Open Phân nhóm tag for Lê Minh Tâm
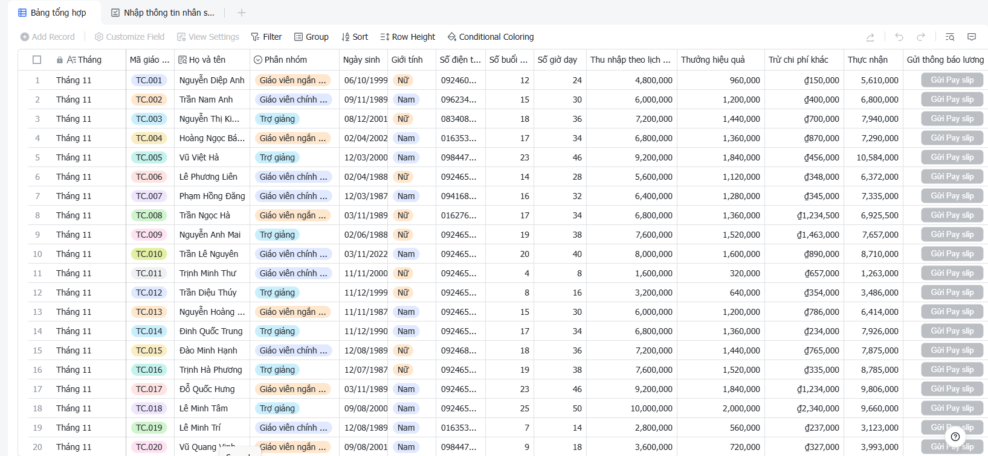The width and height of the screenshot is (988, 456). click(x=277, y=408)
